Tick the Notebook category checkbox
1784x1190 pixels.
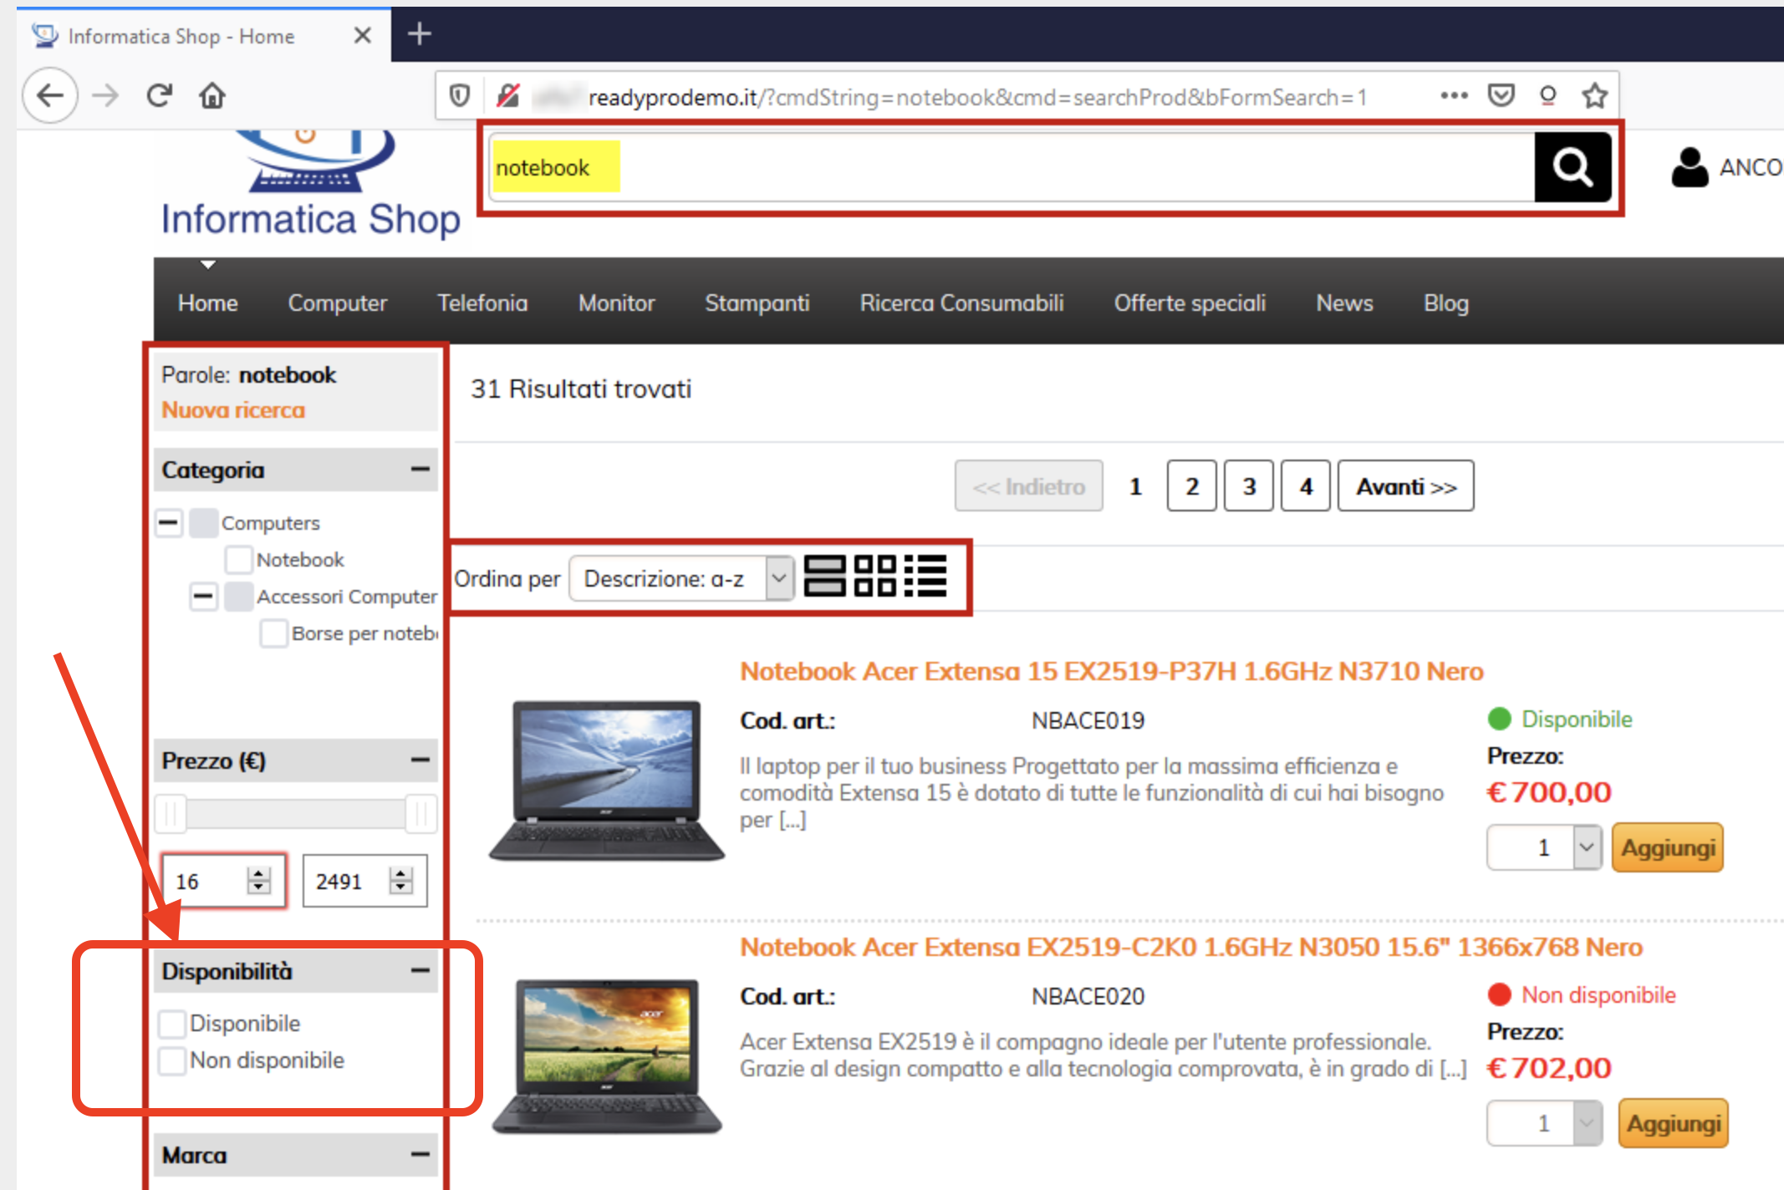click(x=239, y=560)
